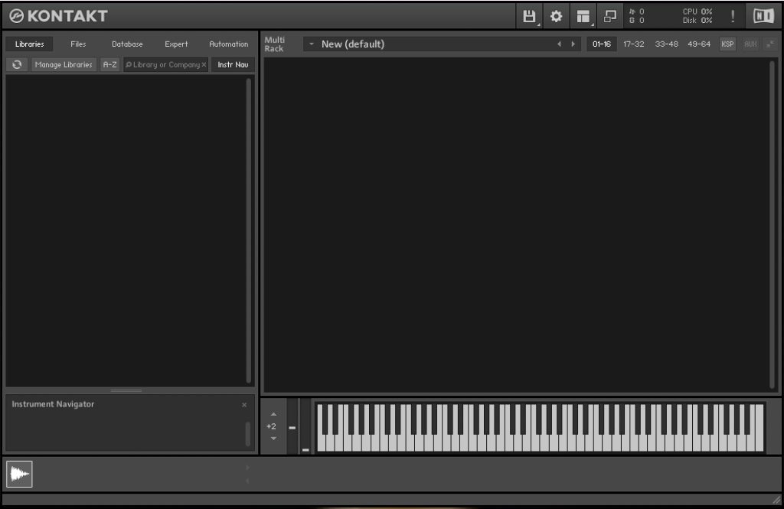Screen dimensions: 784x509
Task: Click the Native Instruments NI logo
Action: point(763,16)
